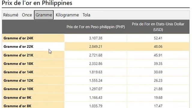This screenshot has width=192, height=108.
Task: Click the 14K PHP price 1,819.63
Action: [x=96, y=72]
